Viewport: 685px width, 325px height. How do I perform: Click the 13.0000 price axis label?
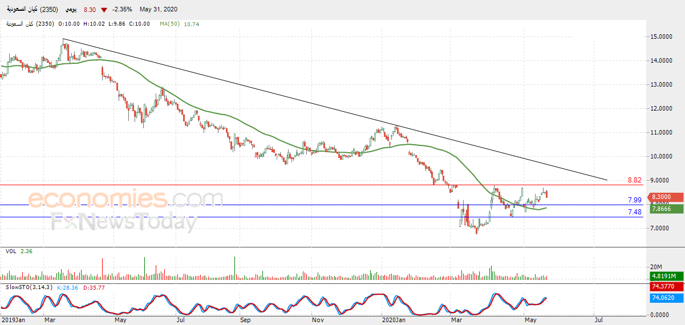coord(661,84)
